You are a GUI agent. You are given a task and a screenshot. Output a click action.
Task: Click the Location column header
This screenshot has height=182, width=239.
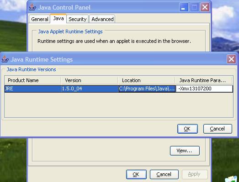pos(146,80)
